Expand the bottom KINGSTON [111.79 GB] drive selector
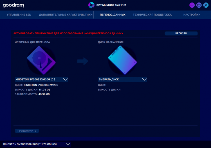The width and height of the screenshot is (211, 148). point(37,144)
